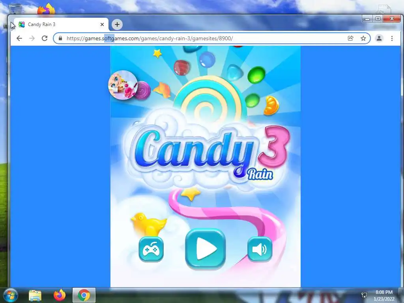Click the Firefox desktop shortcut icon
Viewport: 404px width, 303px height.
tap(47, 9)
